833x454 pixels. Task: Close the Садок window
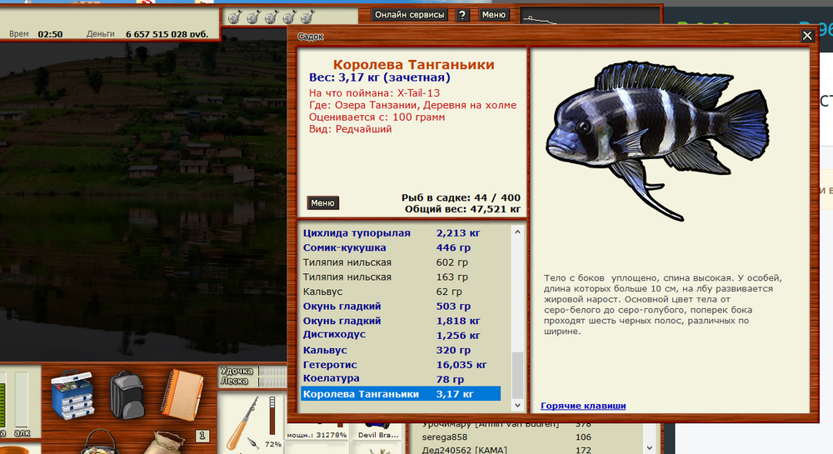(807, 36)
